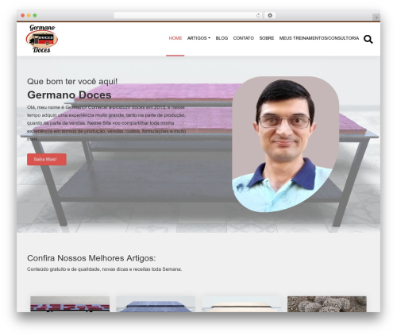Click the 'Que bom ter você aqui!' text
Image resolution: width=397 pixels, height=336 pixels.
(x=72, y=81)
